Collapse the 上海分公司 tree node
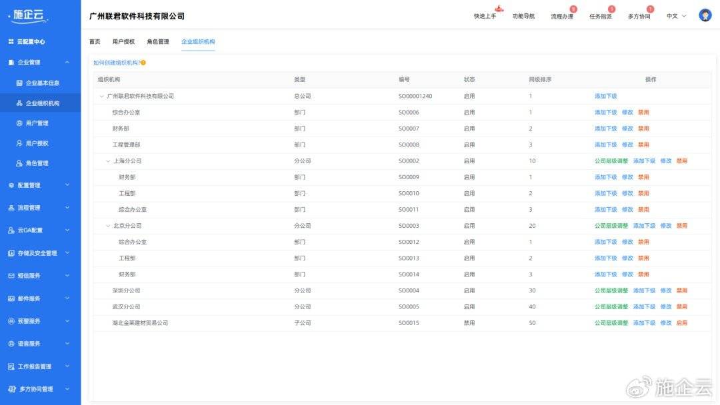Image resolution: width=720 pixels, height=405 pixels. pyautogui.click(x=108, y=161)
